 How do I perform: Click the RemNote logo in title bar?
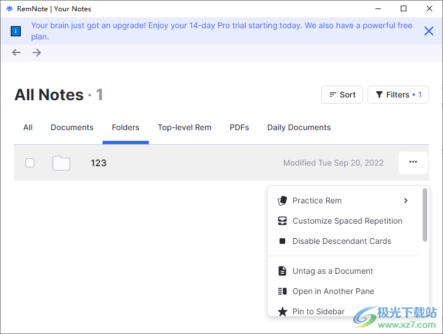pos(10,9)
